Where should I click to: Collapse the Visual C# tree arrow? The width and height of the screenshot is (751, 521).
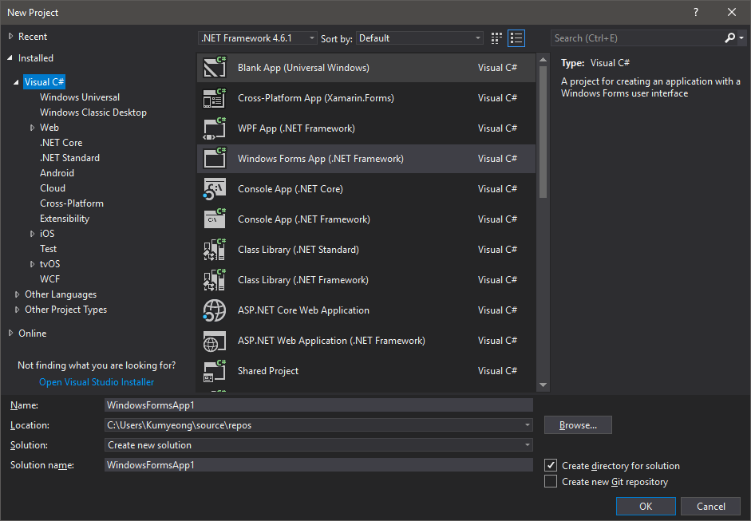16,82
